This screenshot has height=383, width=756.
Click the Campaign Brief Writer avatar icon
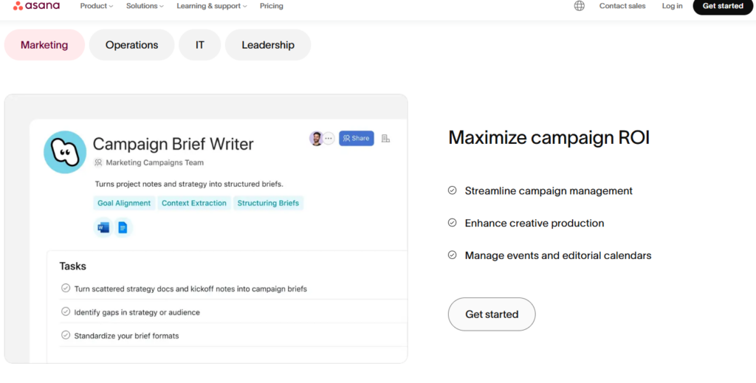point(65,152)
